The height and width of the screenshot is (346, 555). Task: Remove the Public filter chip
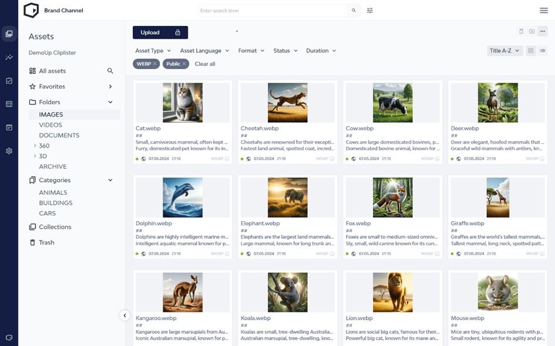(184, 64)
